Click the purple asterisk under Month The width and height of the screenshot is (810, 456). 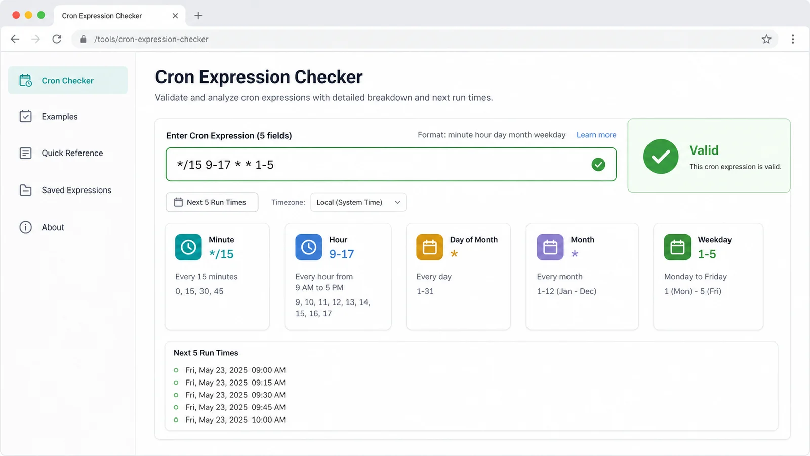[x=575, y=254]
